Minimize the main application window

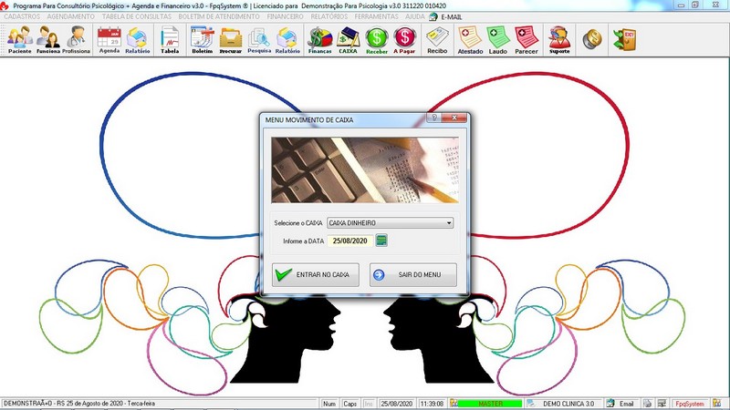click(682, 5)
